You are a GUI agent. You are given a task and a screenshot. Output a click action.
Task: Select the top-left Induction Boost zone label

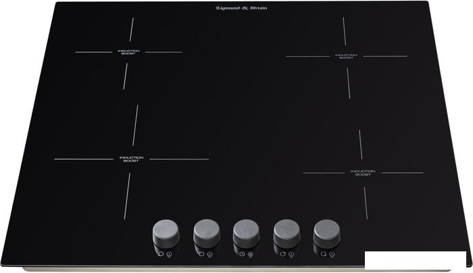pyautogui.click(x=128, y=52)
